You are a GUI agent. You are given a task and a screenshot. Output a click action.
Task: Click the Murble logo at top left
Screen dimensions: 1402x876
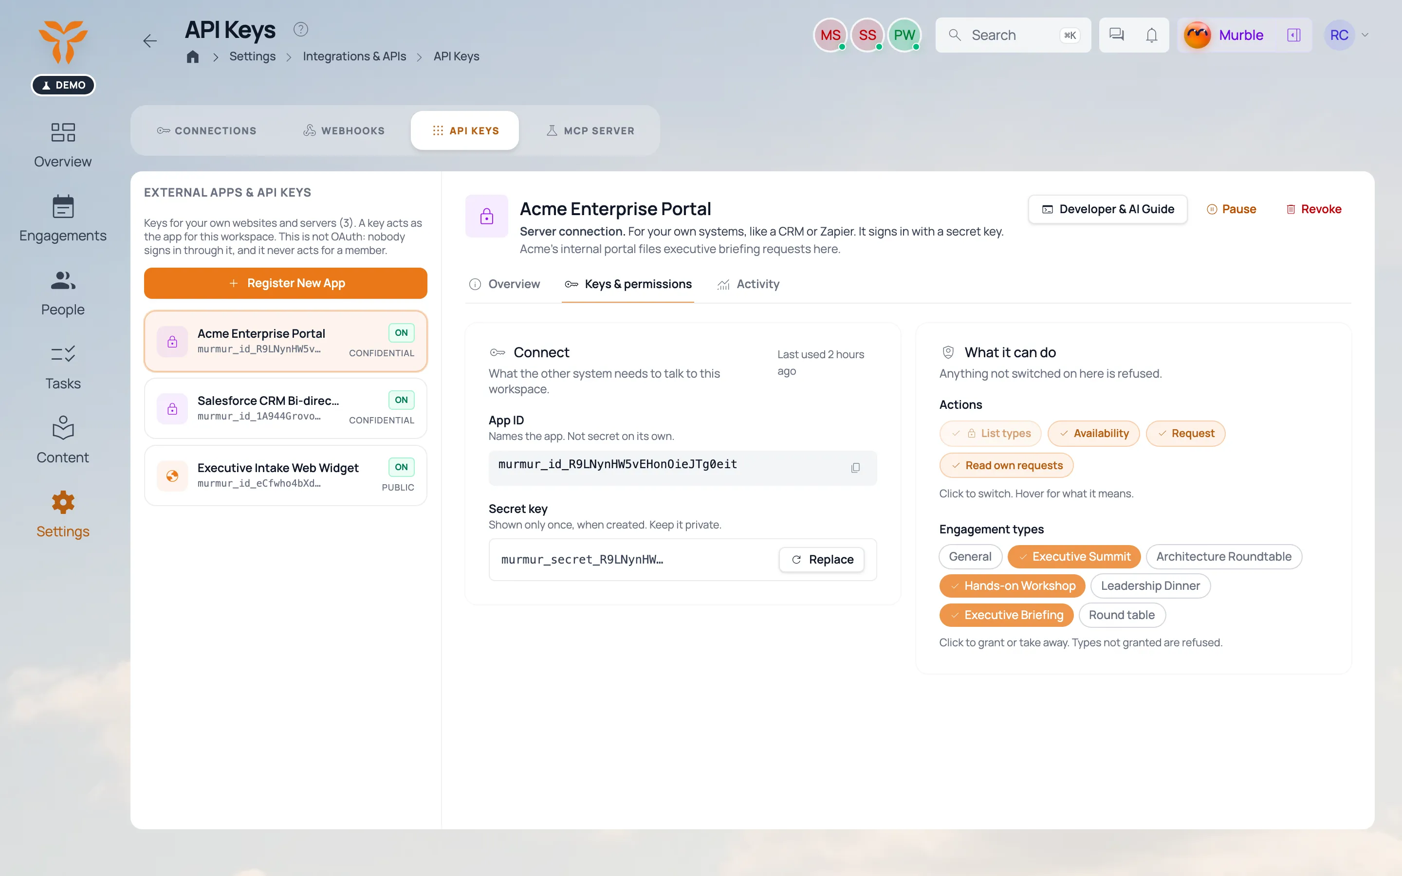tap(63, 42)
